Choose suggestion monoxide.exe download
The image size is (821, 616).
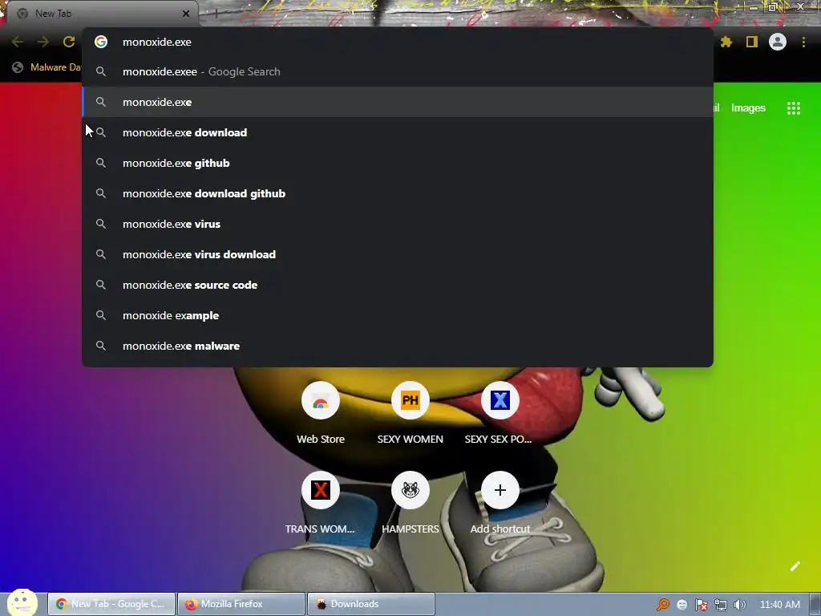[x=398, y=132]
